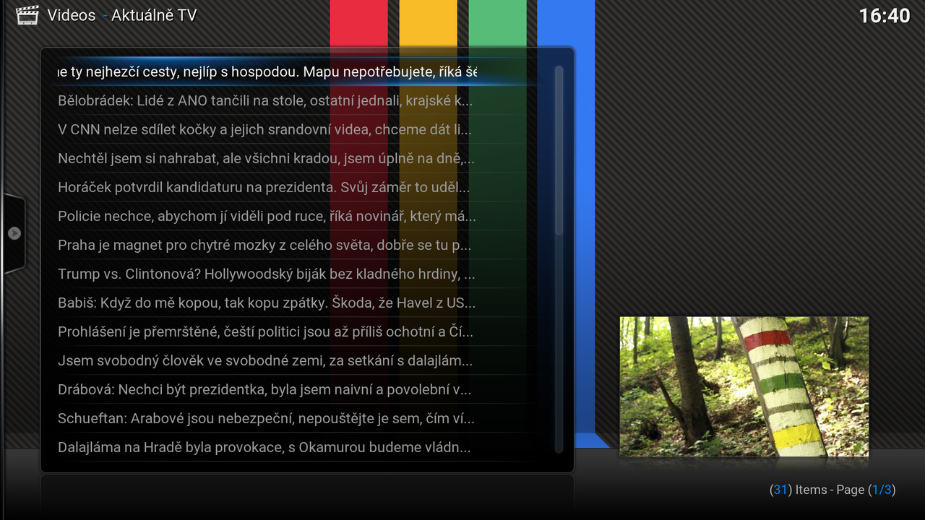
Task: Click the Items page counter text
Action: [x=832, y=490]
